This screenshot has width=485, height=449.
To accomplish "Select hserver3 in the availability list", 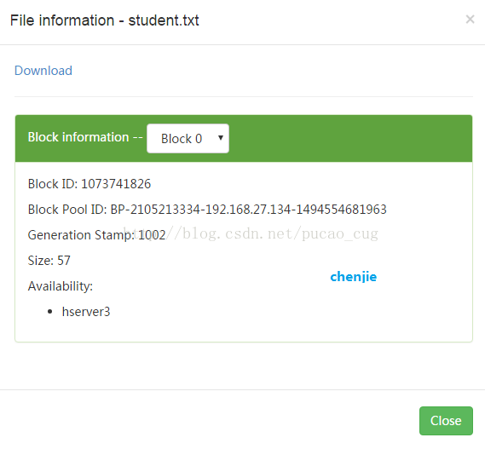I will click(86, 312).
